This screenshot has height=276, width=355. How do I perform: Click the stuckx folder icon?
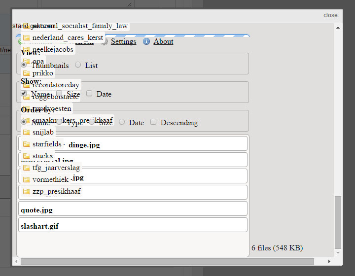coord(27,156)
